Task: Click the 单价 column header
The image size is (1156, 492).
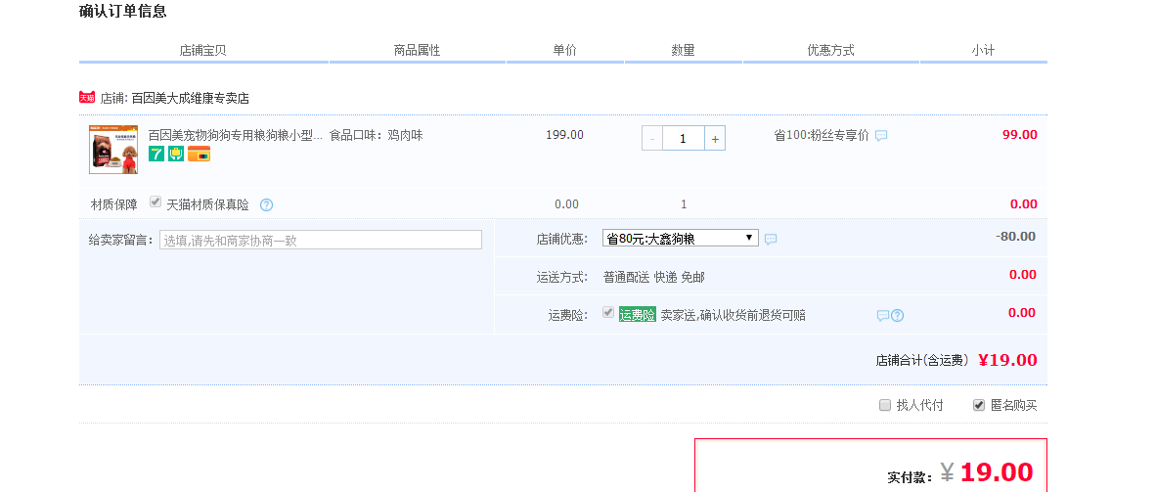Action: coord(564,50)
